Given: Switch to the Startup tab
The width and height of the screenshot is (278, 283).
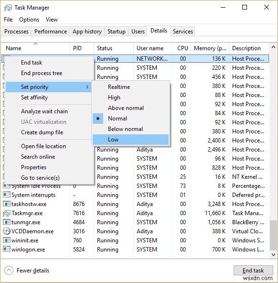Looking at the screenshot, I should tap(117, 32).
